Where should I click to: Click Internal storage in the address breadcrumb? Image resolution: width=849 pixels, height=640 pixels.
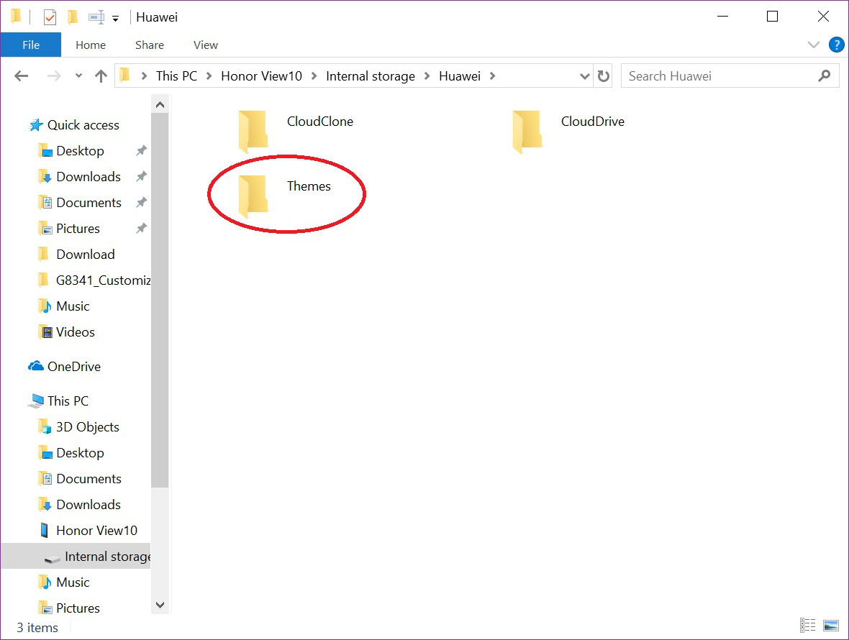(x=371, y=76)
